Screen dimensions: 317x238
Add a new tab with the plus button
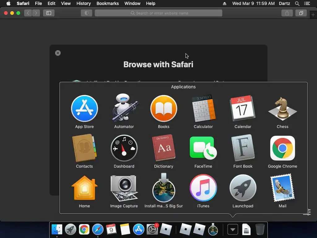coord(313,15)
